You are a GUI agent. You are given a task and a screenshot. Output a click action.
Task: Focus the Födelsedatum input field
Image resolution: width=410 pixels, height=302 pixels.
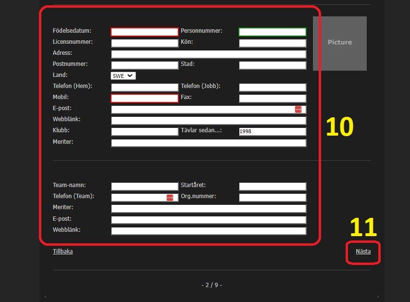[x=144, y=32]
